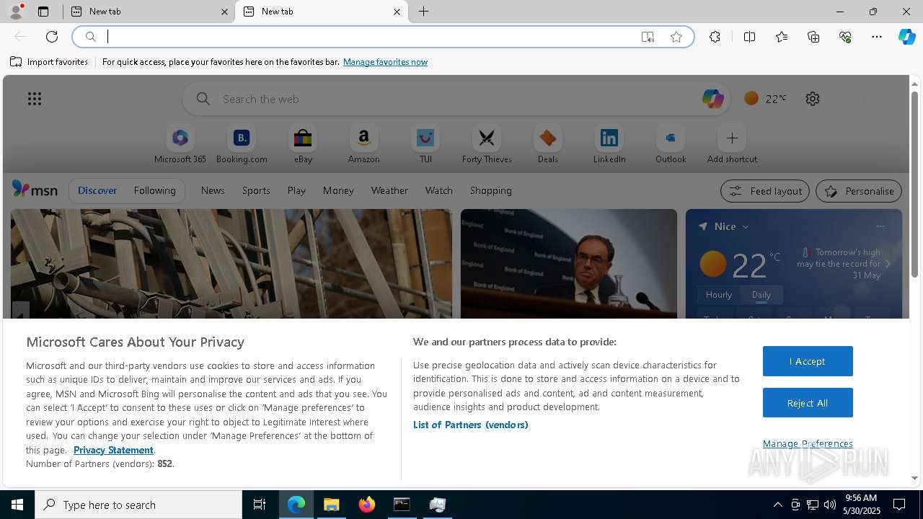
Task: Open the weather card more options menu
Action: 880,226
